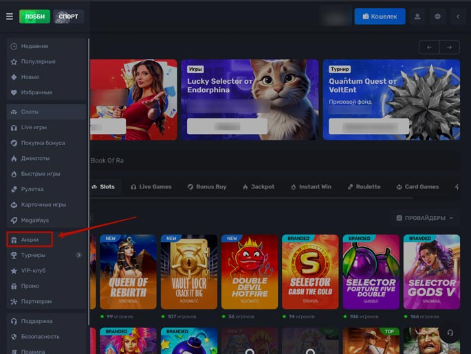
Task: Click the hamburger menu icon
Action: (10, 16)
